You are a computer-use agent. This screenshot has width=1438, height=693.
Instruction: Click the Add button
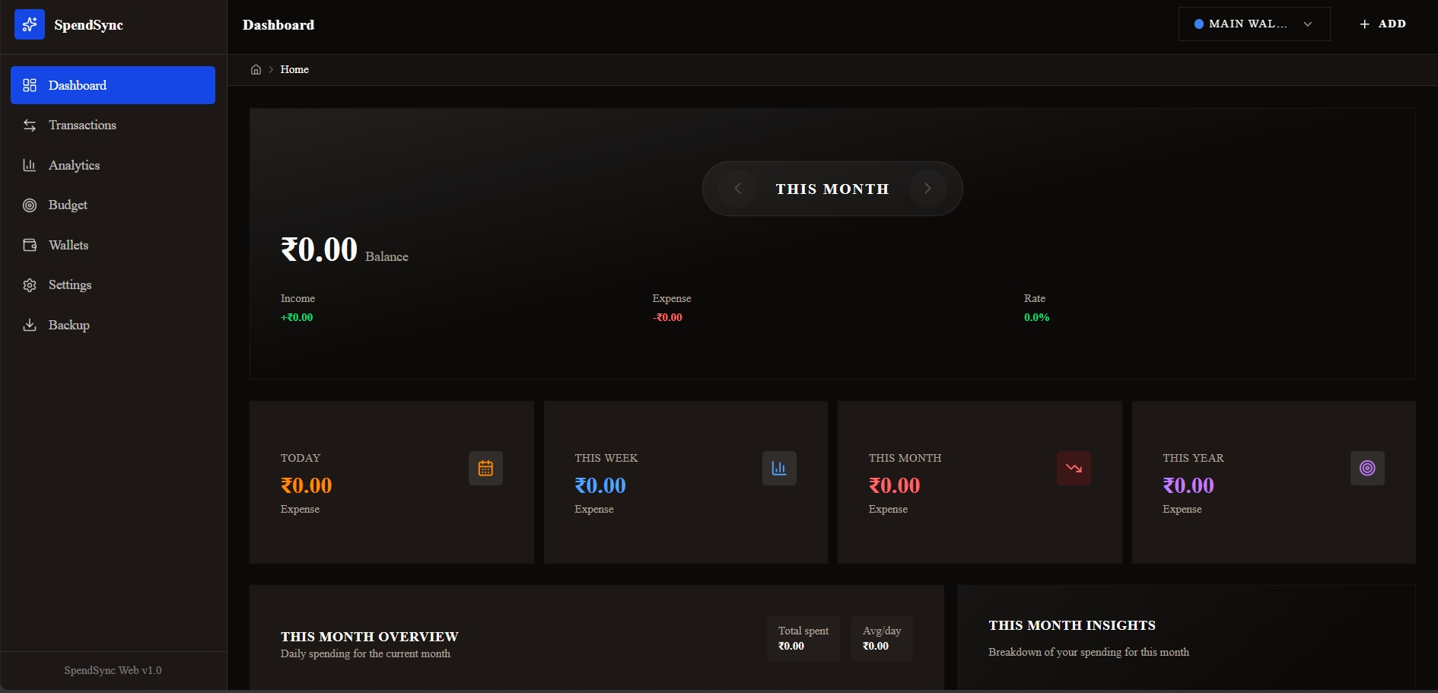tap(1382, 24)
